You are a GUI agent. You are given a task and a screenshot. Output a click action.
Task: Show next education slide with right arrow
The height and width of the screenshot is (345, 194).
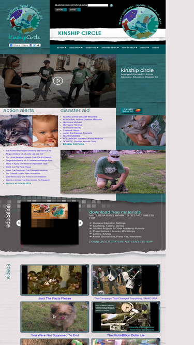[81, 223]
